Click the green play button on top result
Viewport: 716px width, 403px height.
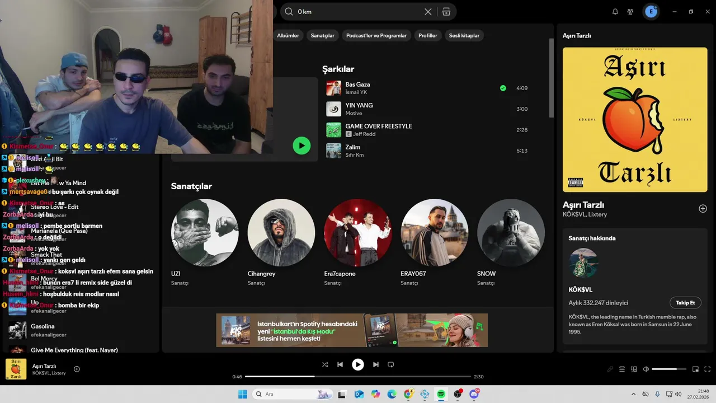[x=302, y=146]
